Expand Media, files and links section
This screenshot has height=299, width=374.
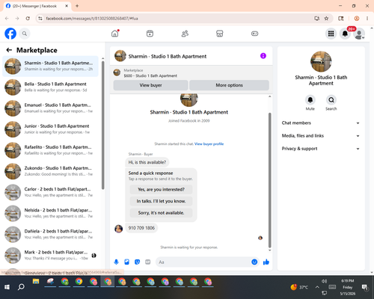[321, 136]
